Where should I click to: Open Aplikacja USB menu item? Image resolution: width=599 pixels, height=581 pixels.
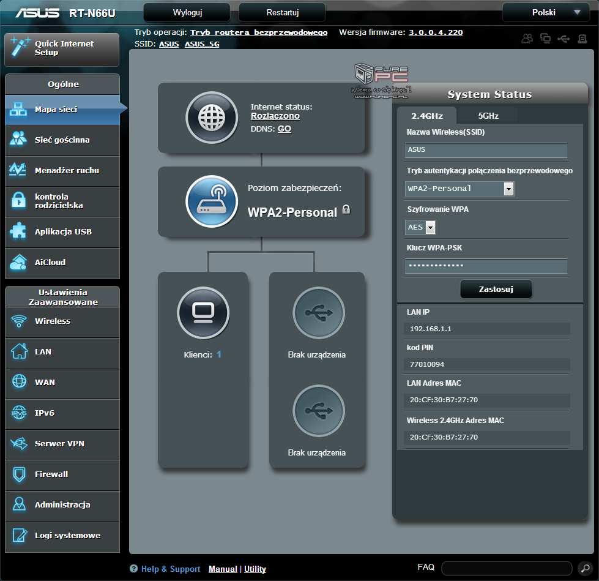click(x=62, y=232)
